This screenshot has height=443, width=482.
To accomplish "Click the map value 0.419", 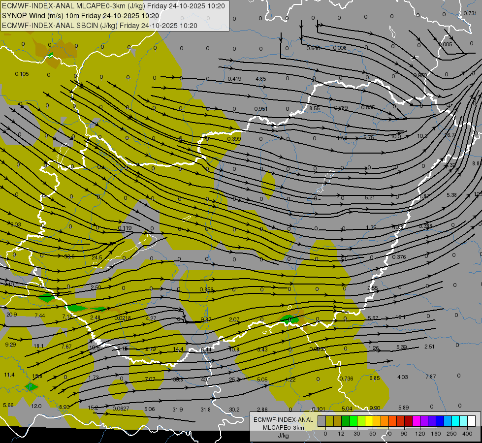I will [x=234, y=79].
